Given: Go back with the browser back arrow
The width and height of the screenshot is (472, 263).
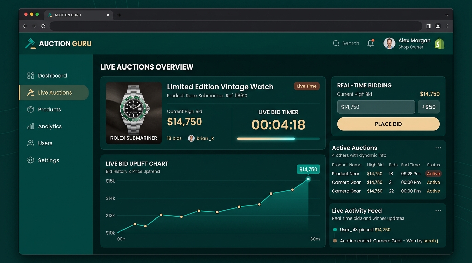Looking at the screenshot, I should coord(25,26).
